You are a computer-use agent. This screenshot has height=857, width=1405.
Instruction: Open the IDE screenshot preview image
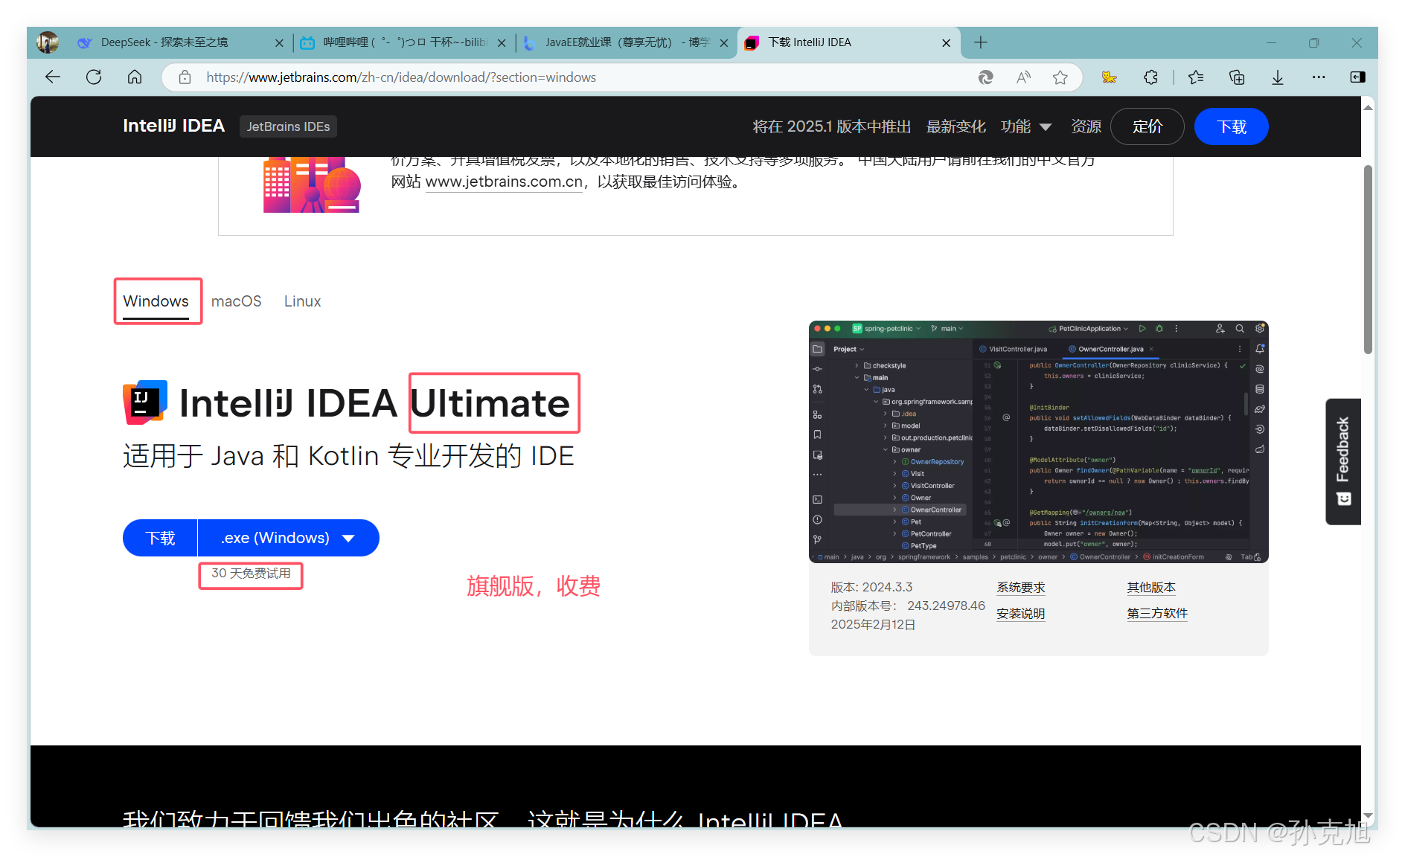[x=1038, y=442]
